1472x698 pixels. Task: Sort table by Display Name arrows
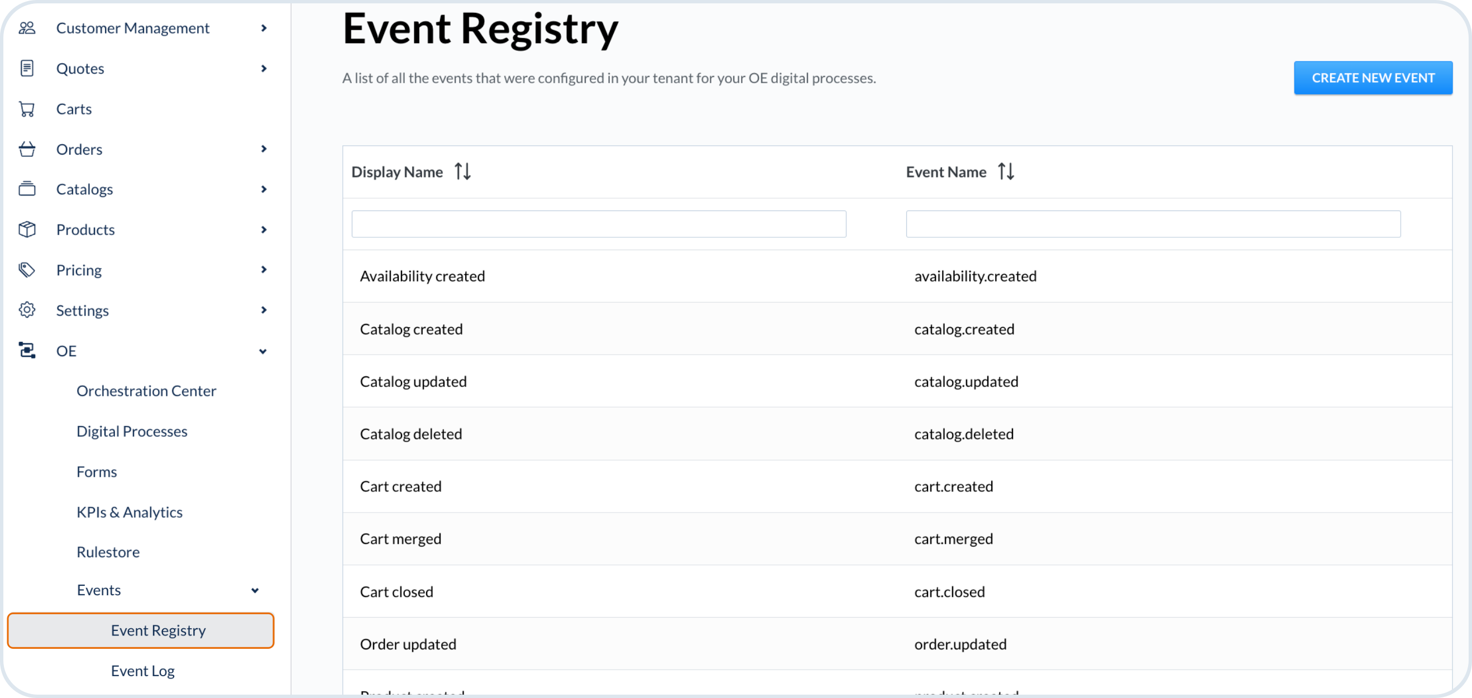(x=462, y=171)
